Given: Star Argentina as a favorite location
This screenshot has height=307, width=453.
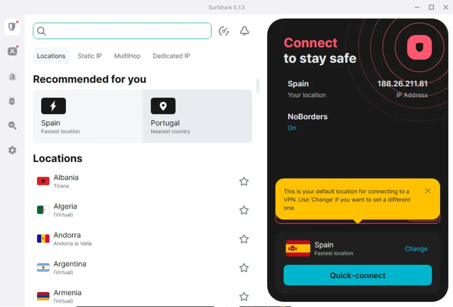Looking at the screenshot, I should pyautogui.click(x=244, y=267).
